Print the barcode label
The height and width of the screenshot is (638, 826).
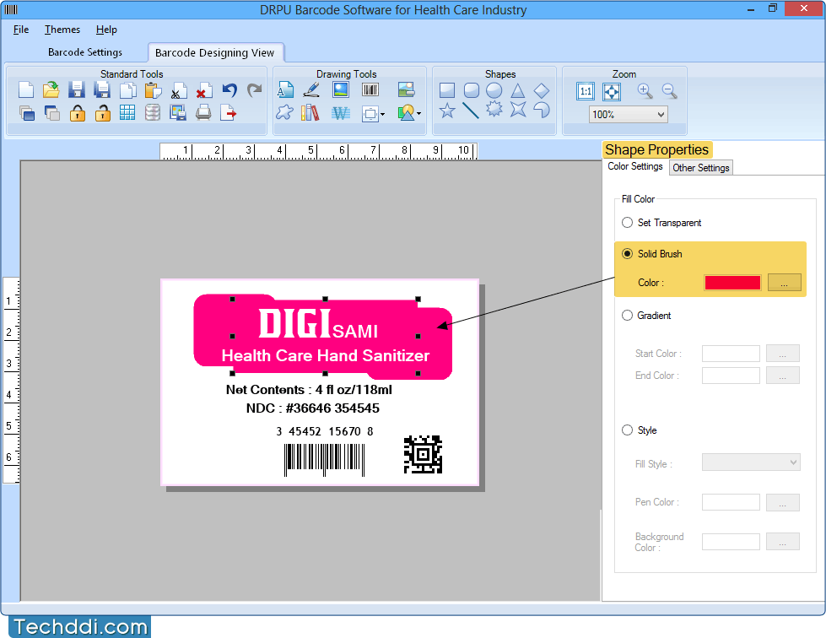coord(203,113)
